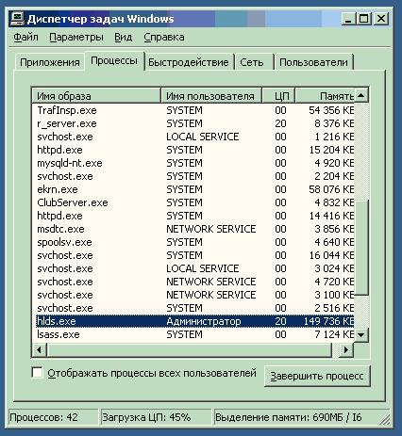Click the window resize grip corner
Screen dimensions: 402x436
pos(384,419)
